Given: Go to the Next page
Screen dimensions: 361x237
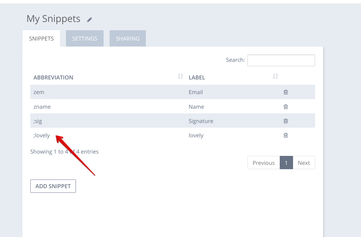Looking at the screenshot, I should [304, 163].
